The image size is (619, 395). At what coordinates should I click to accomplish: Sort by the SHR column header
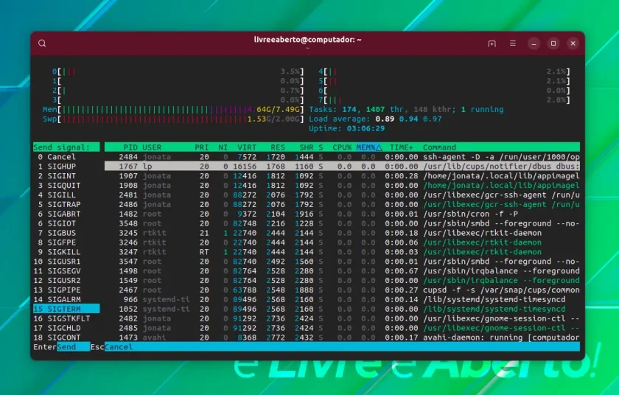tap(307, 147)
